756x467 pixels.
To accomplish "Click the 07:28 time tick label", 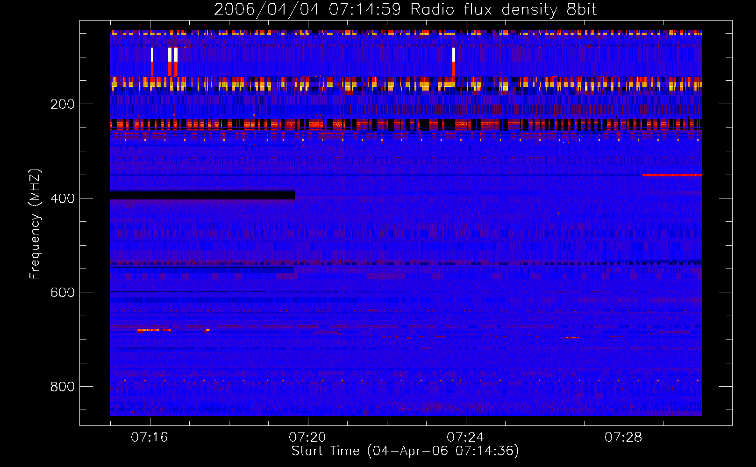I will click(x=623, y=437).
